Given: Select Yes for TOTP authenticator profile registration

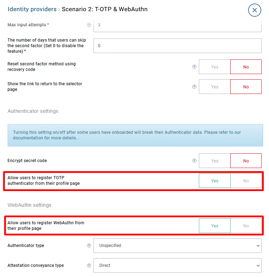Looking at the screenshot, I should coord(215,181).
